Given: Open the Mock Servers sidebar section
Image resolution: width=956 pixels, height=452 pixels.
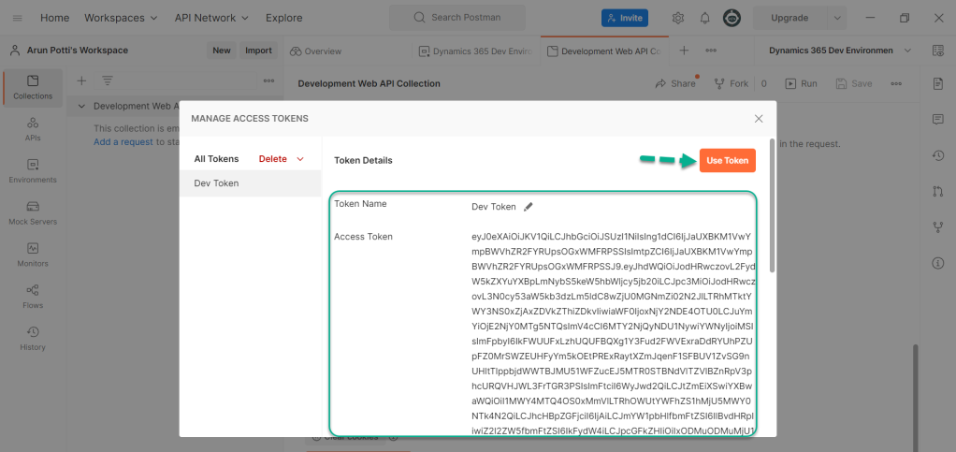Looking at the screenshot, I should tap(33, 213).
